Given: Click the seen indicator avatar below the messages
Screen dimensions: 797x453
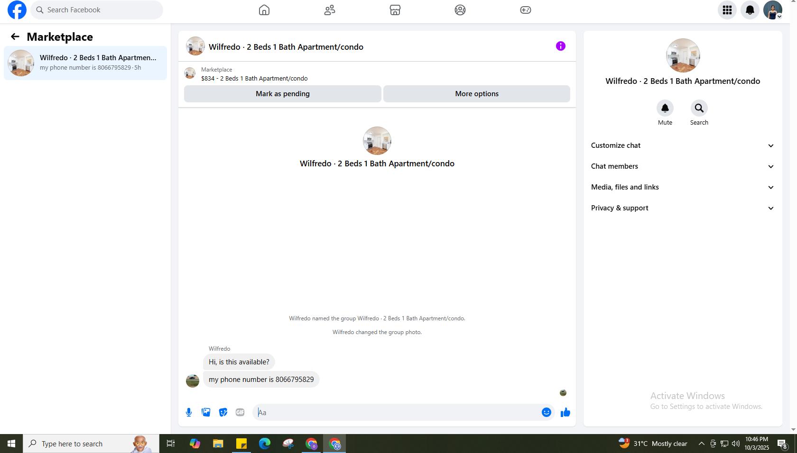Looking at the screenshot, I should [563, 393].
